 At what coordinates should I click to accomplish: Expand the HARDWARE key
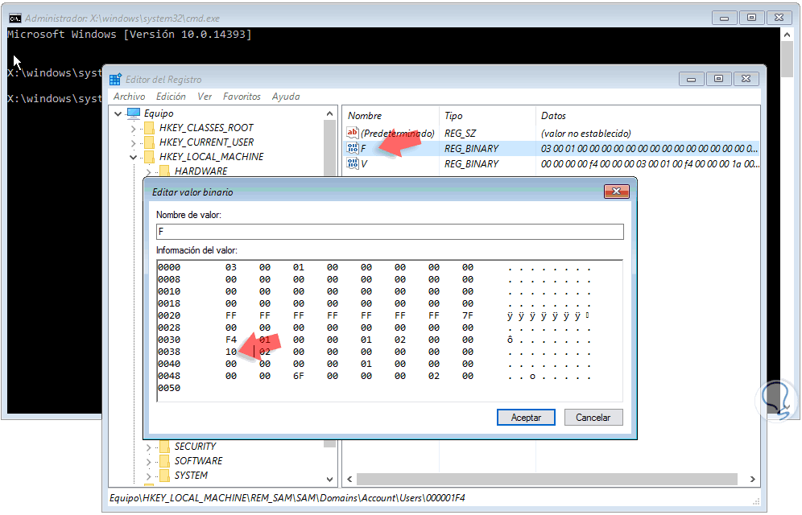tap(149, 171)
